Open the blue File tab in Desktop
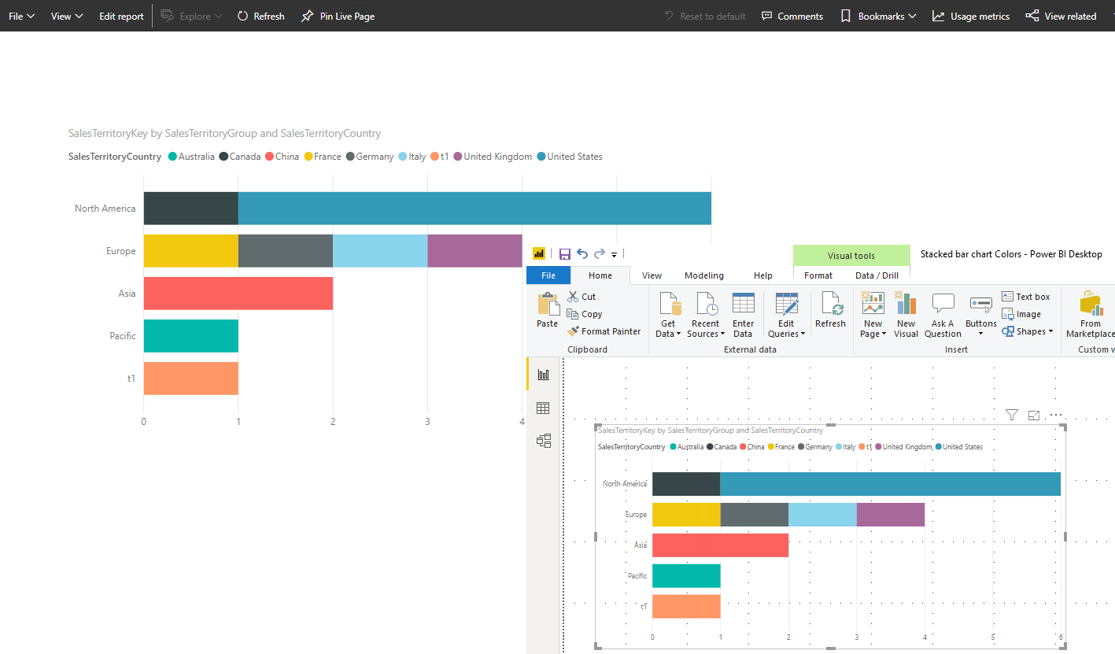 548,275
